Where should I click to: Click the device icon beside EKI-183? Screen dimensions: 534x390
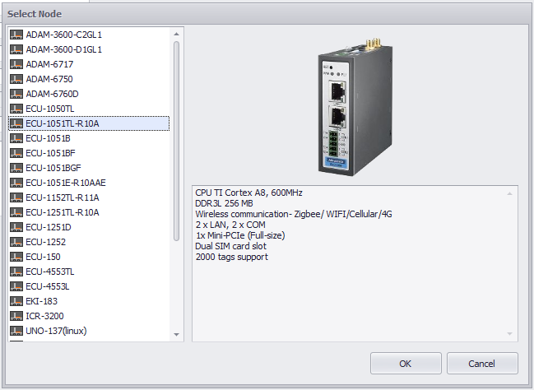pyautogui.click(x=16, y=301)
